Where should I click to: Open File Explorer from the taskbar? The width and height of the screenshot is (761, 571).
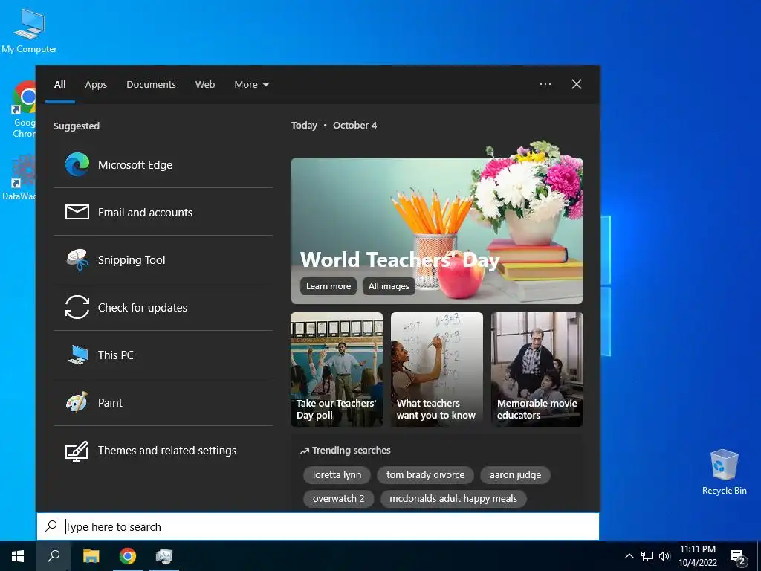click(91, 556)
